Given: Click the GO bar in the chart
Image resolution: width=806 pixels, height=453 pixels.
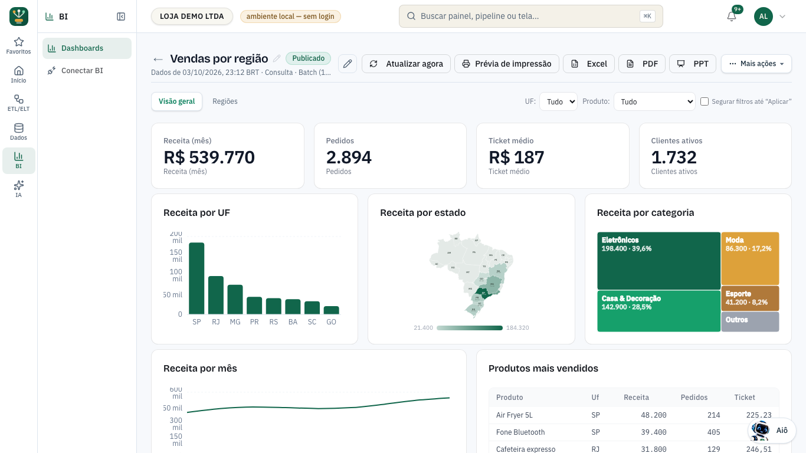Looking at the screenshot, I should click(x=332, y=310).
